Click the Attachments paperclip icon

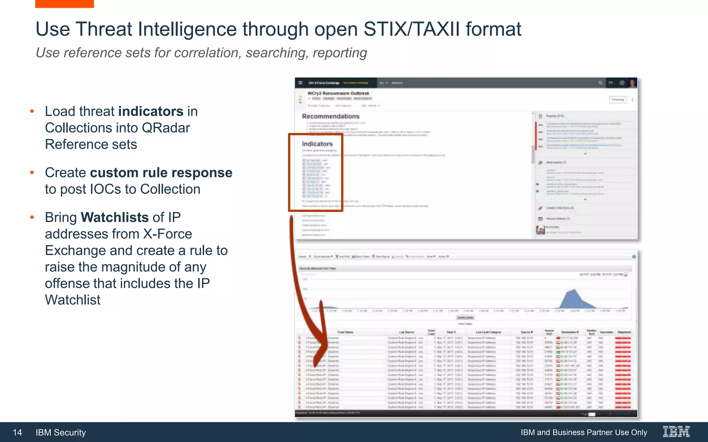[540, 162]
